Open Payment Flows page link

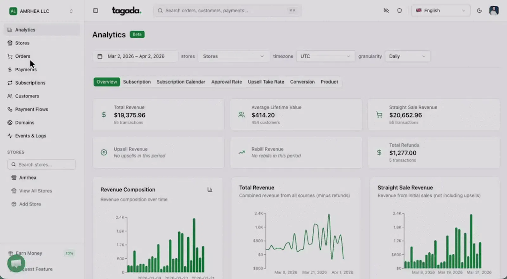coord(42,109)
